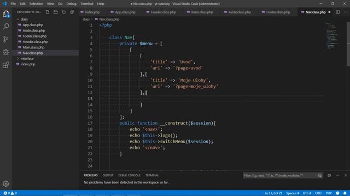
Task: Show the Terminal panel tab
Action: (152, 175)
